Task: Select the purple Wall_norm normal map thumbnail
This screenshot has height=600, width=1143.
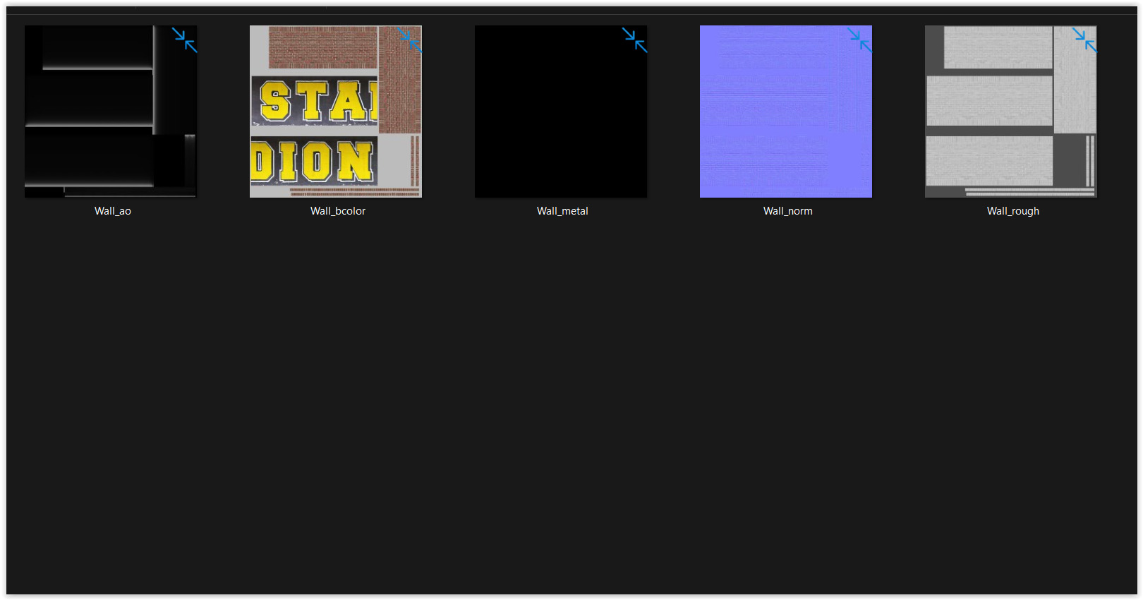Action: [786, 112]
